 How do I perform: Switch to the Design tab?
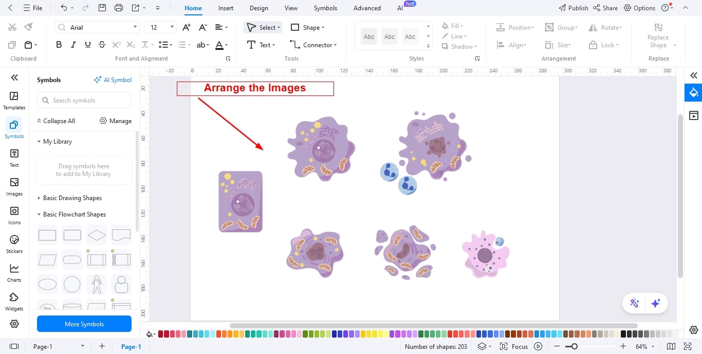[x=259, y=8]
